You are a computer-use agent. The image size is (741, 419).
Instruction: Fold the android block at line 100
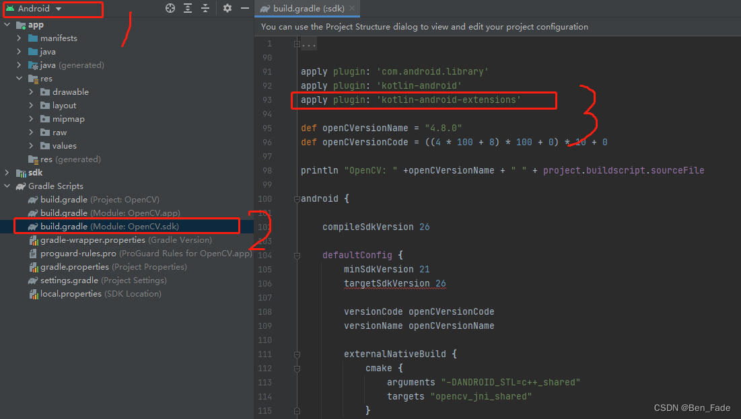pos(297,199)
